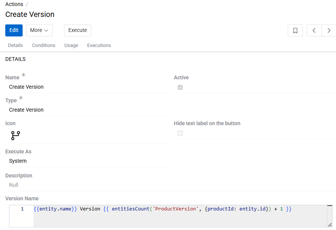
Task: Navigate to Actions breadcrumb link
Action: 14,4
